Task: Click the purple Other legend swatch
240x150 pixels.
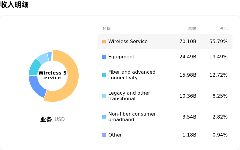Action: click(104, 135)
